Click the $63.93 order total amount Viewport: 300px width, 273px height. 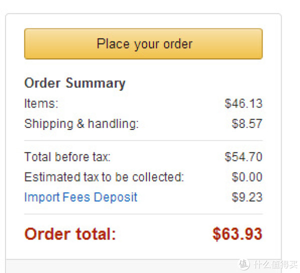point(237,234)
